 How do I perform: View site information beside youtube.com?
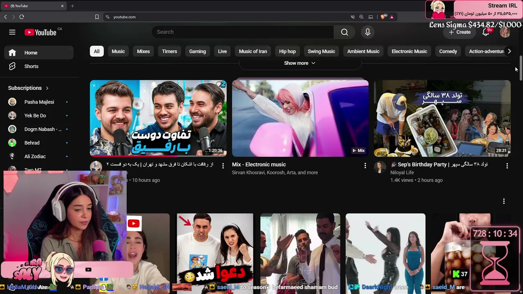107,17
